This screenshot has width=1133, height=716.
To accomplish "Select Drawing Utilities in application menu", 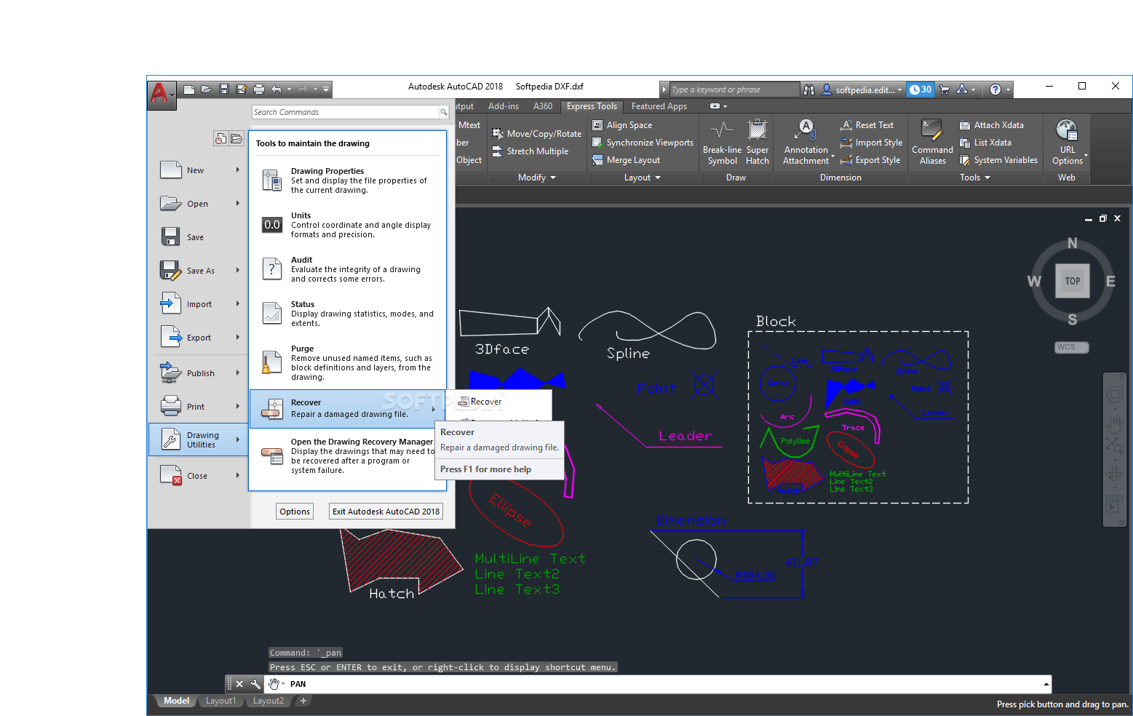I will pos(199,439).
